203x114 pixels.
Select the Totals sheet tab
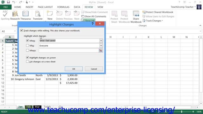(x=47, y=107)
